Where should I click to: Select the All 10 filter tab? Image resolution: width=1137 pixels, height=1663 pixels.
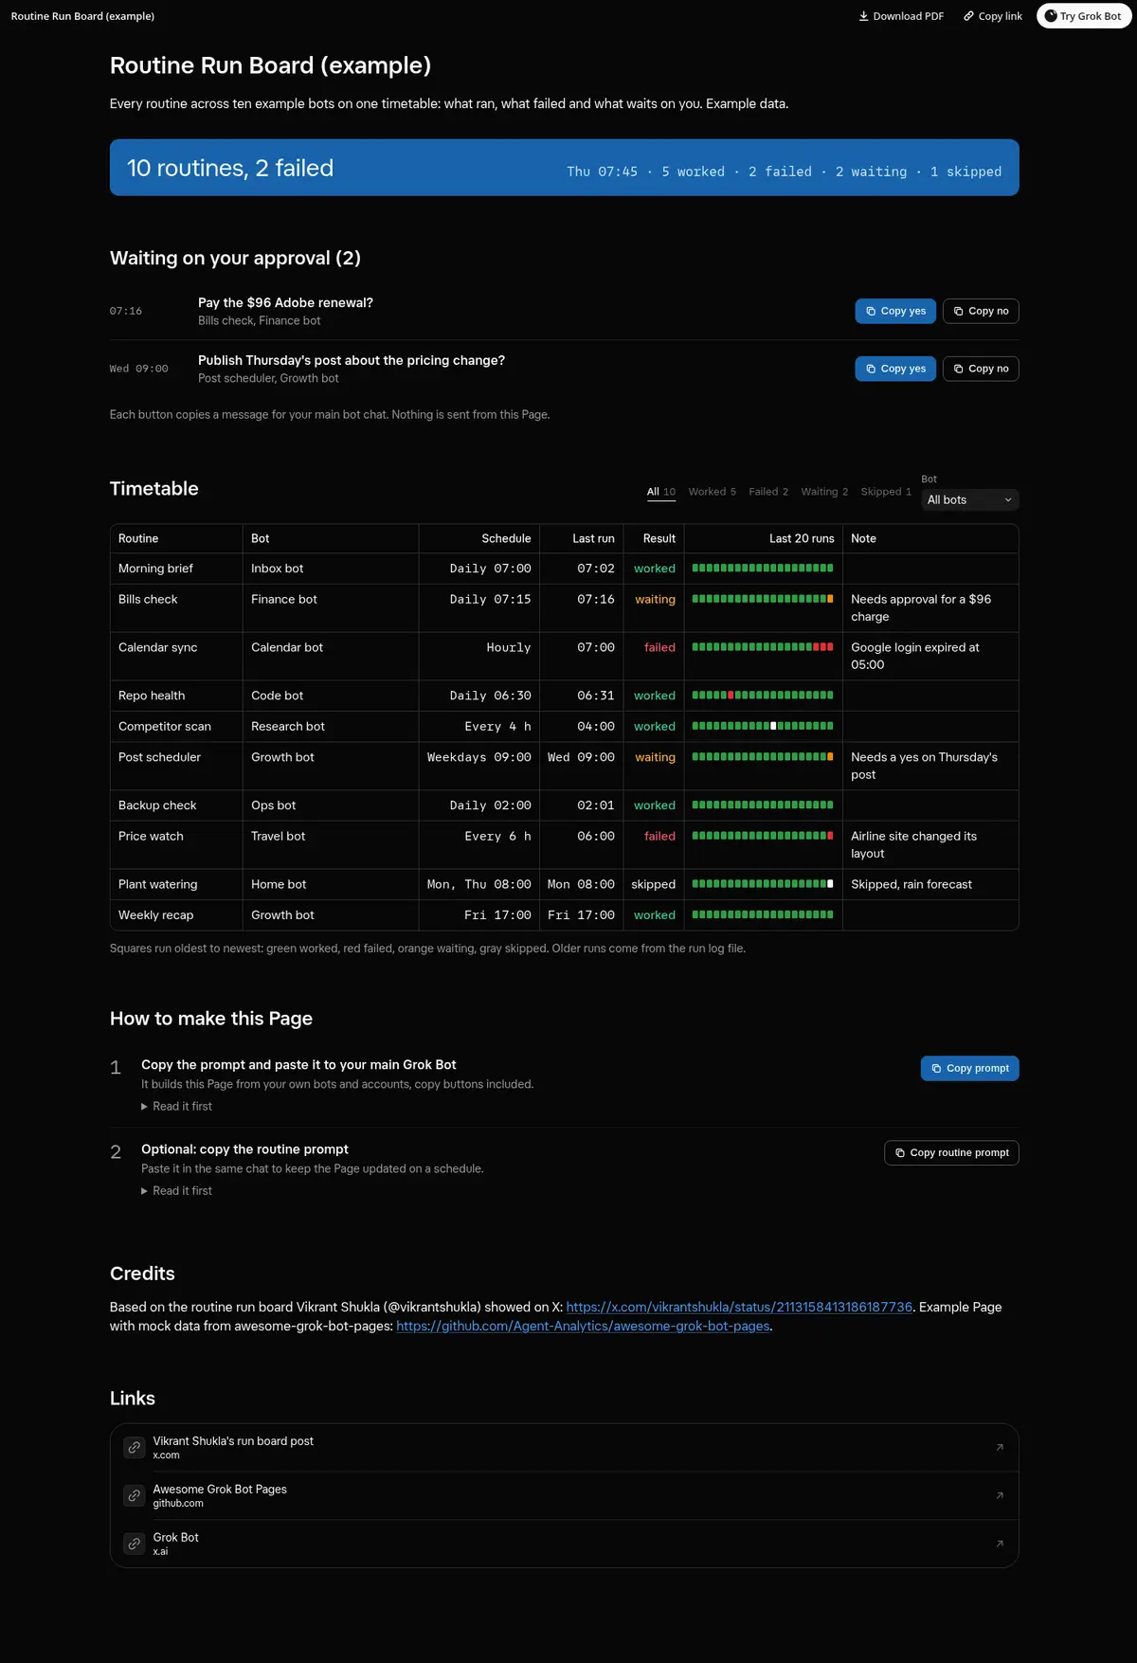click(661, 492)
